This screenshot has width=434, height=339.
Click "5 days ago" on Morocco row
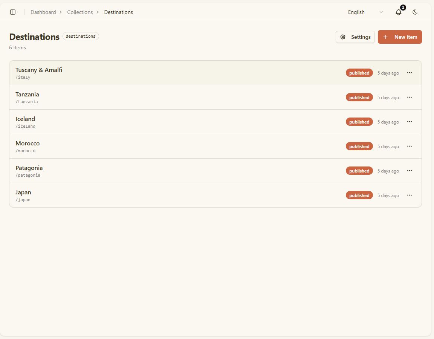[x=388, y=147]
